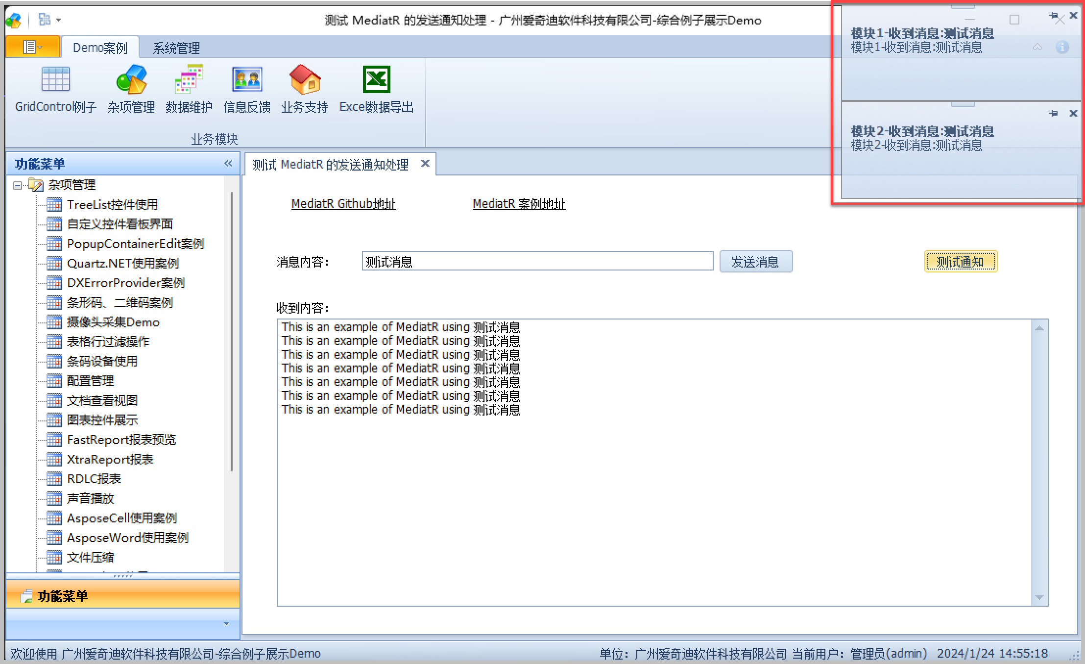
Task: Pin the 模块2 notification popup
Action: click(1054, 113)
